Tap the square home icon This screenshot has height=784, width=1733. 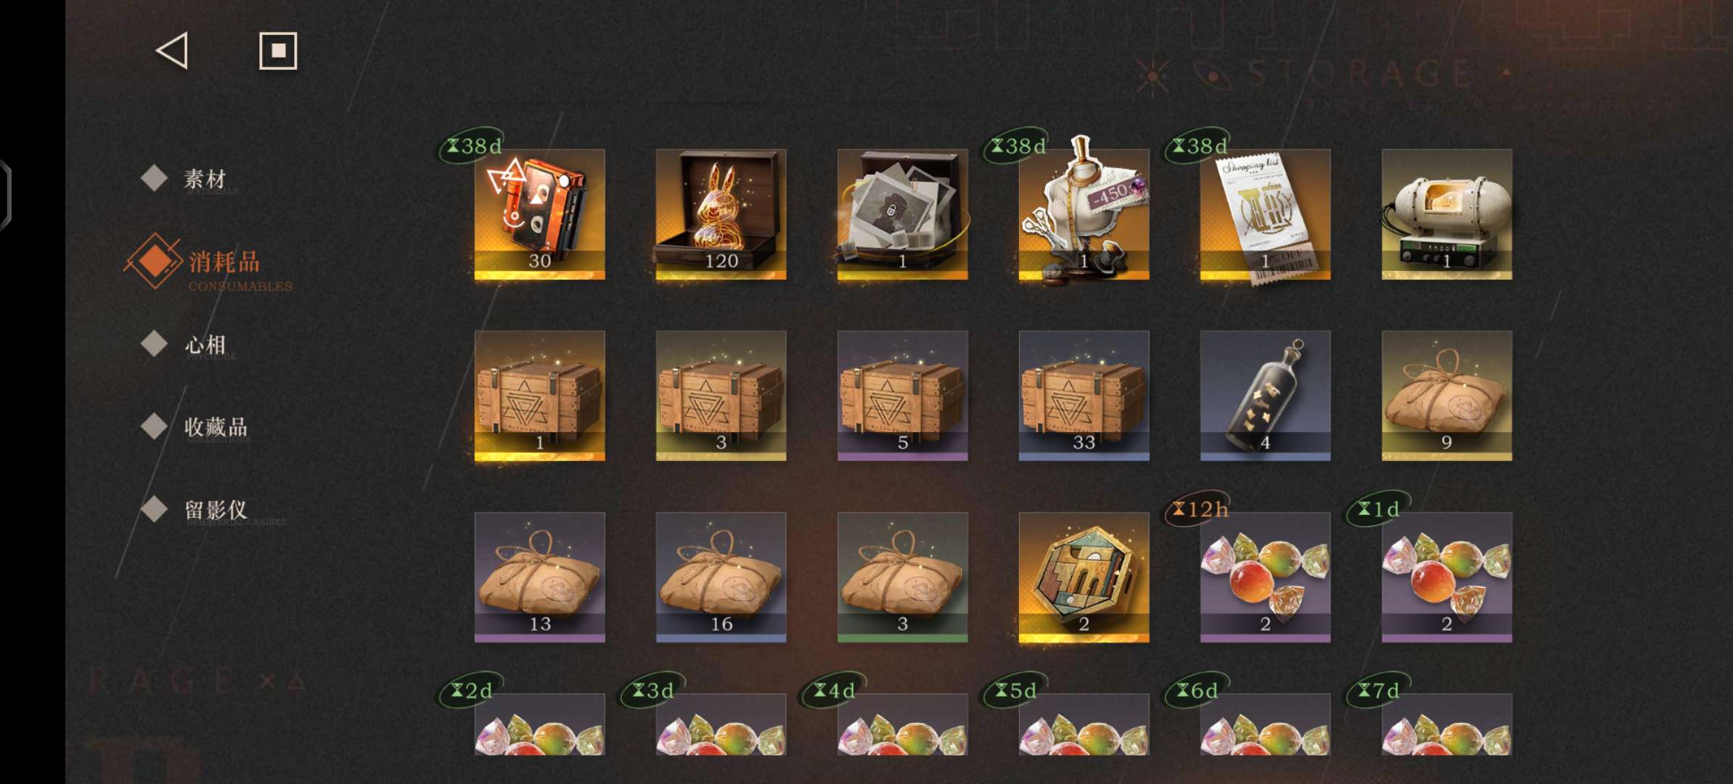coord(278,51)
